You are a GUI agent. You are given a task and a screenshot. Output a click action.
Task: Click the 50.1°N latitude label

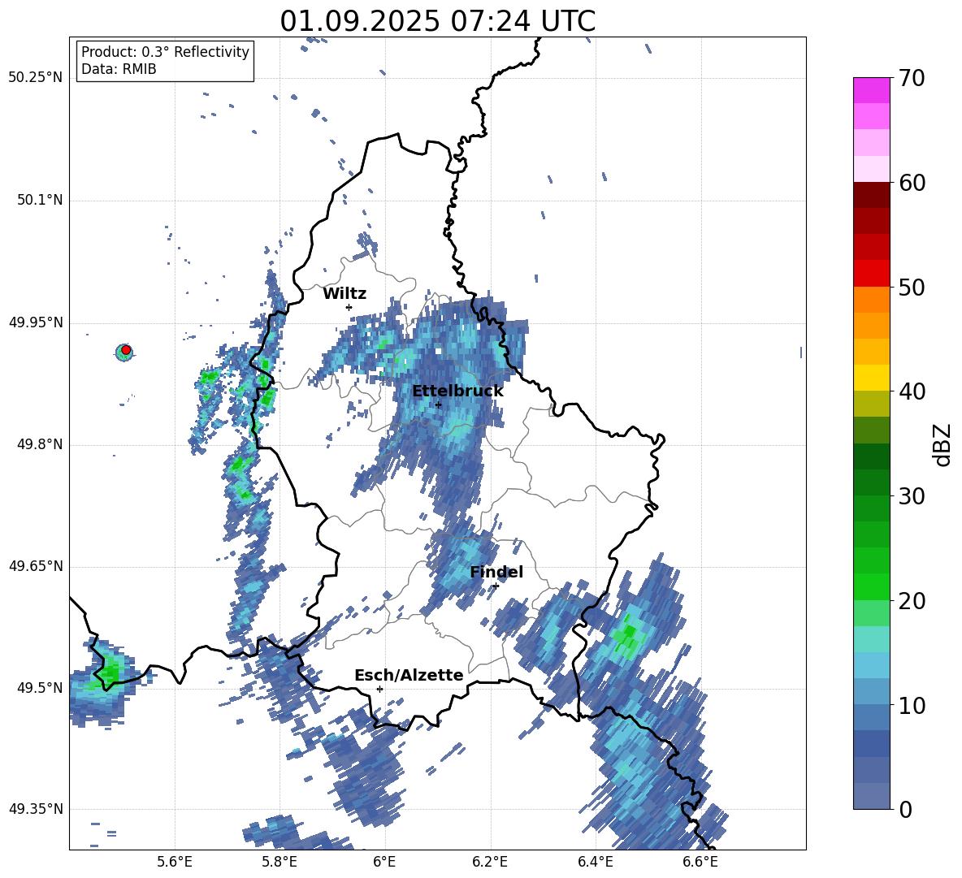coord(39,200)
